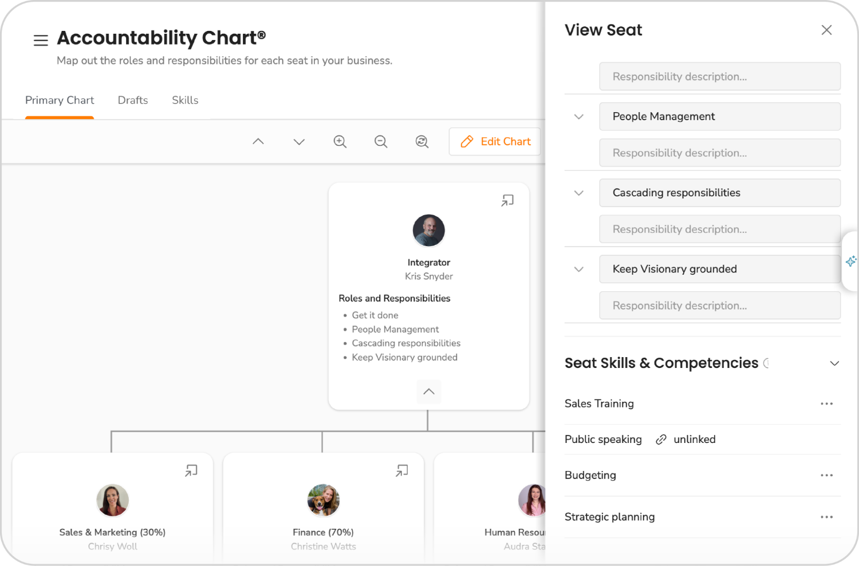
Task: Collapse the Integrator card roles list
Action: pyautogui.click(x=428, y=391)
